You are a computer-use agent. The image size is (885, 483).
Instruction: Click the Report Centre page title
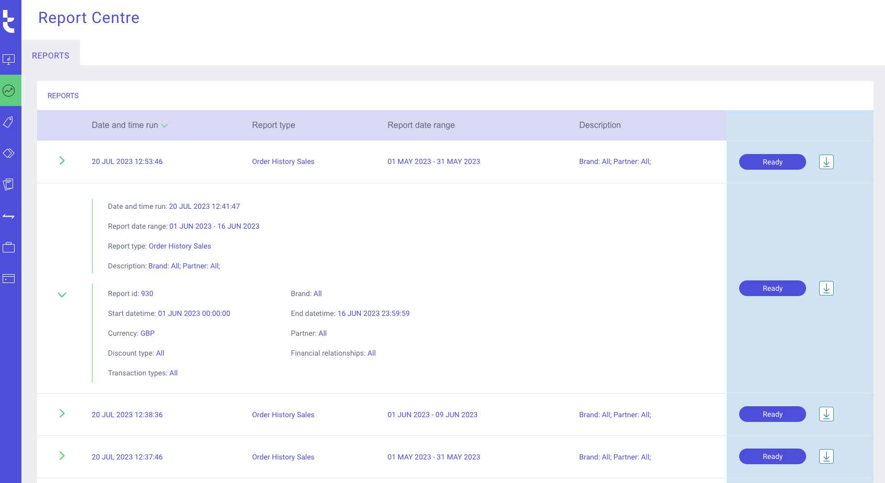click(89, 18)
